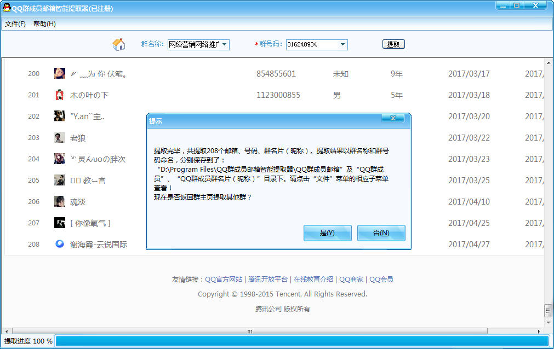Click avatar of 魂淡
554x349 pixels.
(x=59, y=201)
